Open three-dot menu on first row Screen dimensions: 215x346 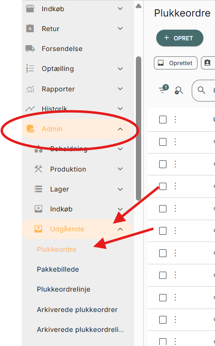[175, 120]
